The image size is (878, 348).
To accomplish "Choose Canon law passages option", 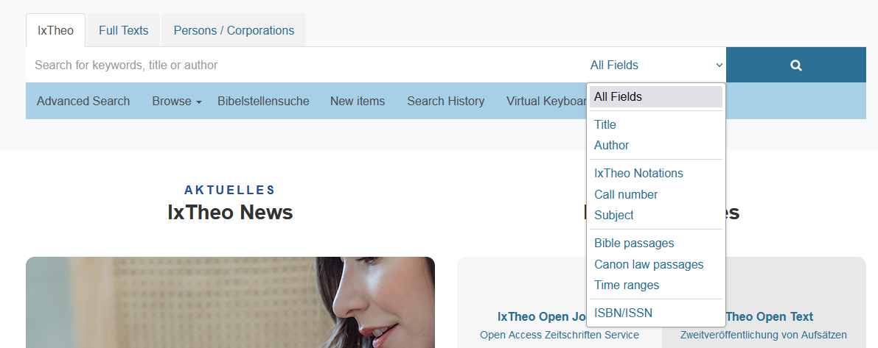I will point(655,264).
